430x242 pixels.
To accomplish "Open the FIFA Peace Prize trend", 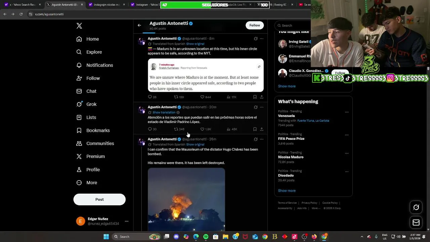I will coord(291,139).
